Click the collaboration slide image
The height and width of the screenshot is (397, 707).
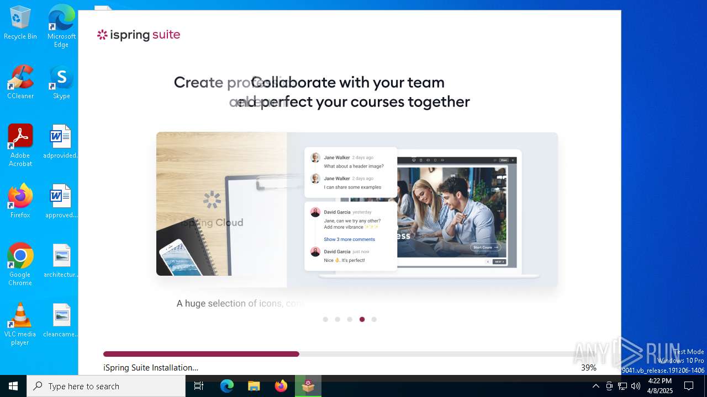422,210
